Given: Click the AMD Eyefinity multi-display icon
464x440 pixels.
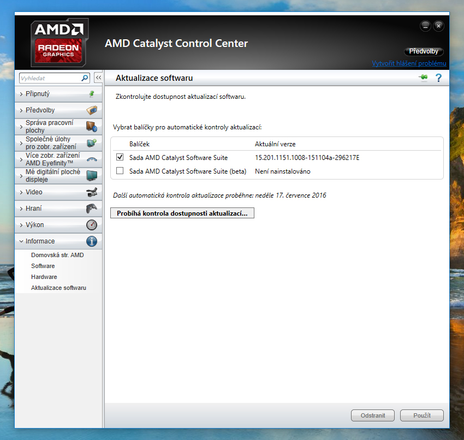Looking at the screenshot, I should point(92,159).
